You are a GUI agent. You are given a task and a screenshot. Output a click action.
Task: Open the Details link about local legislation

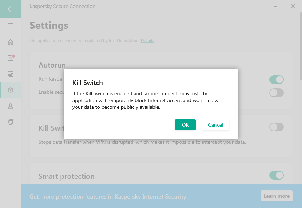click(147, 41)
